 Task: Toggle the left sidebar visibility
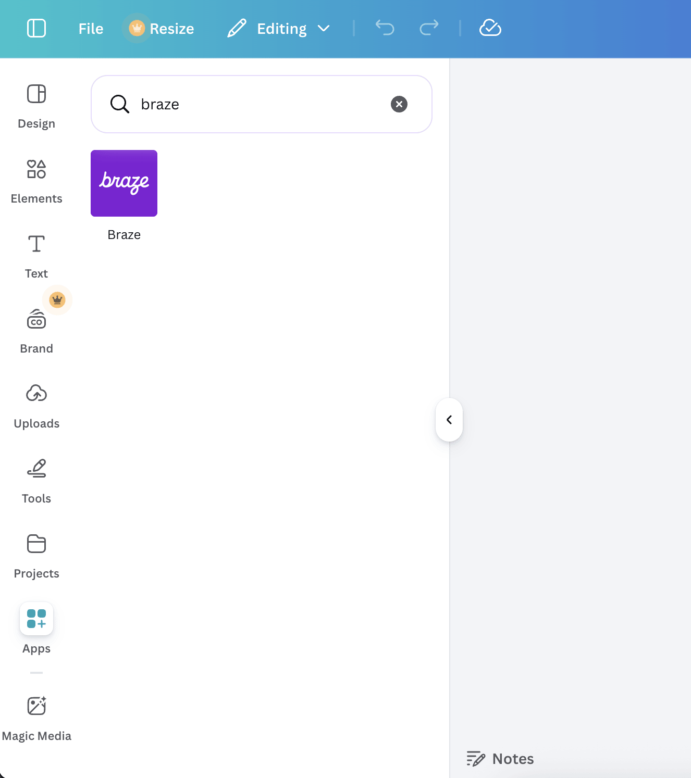(x=36, y=28)
